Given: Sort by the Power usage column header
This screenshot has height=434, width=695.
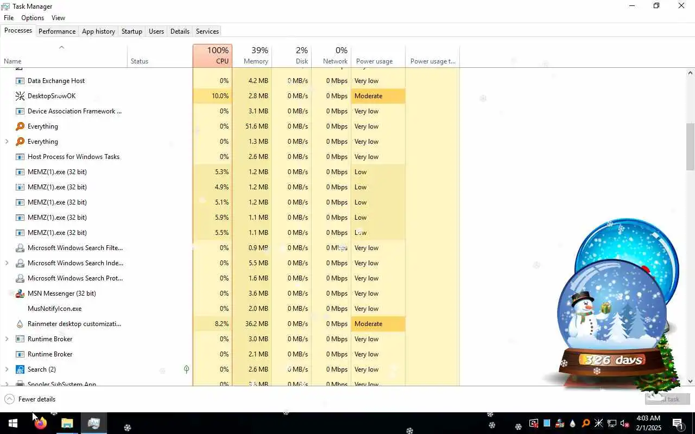Looking at the screenshot, I should (x=378, y=56).
